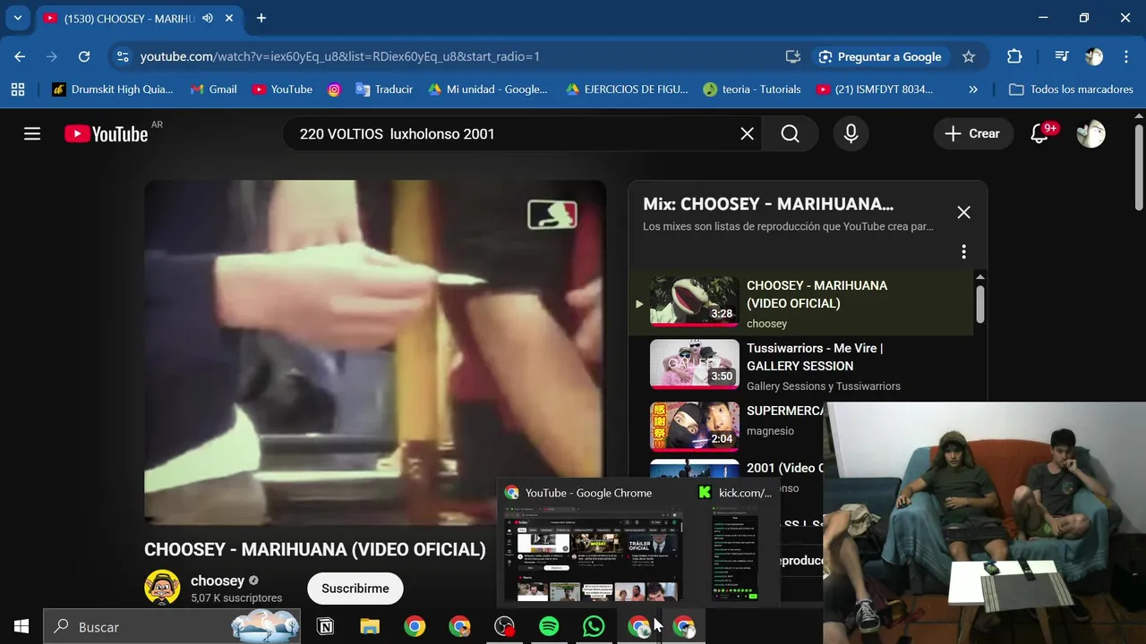This screenshot has width=1146, height=644.
Task: Open WhatsApp from the taskbar
Action: point(594,626)
